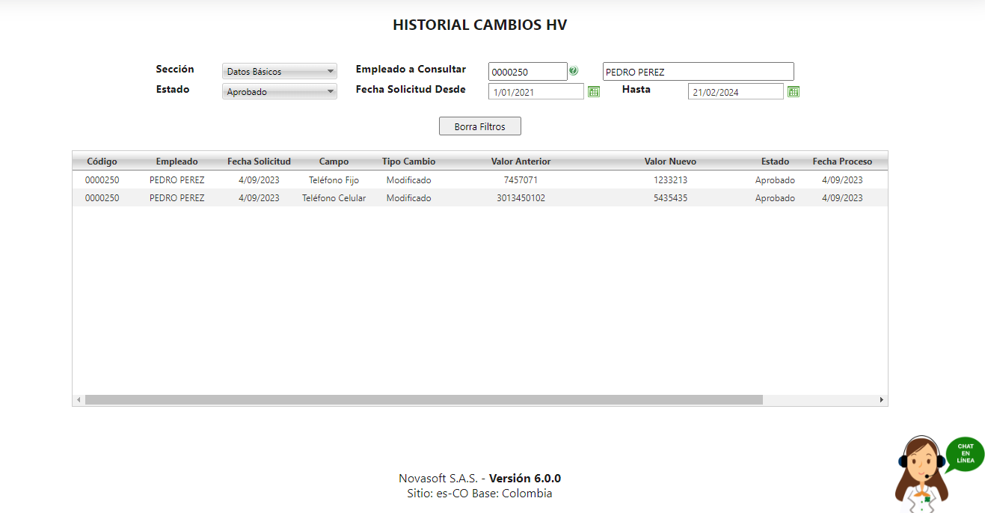
Task: Select the Teléfono Fijo cell
Action: 334,180
